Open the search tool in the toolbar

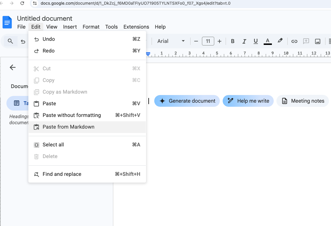tap(10, 41)
